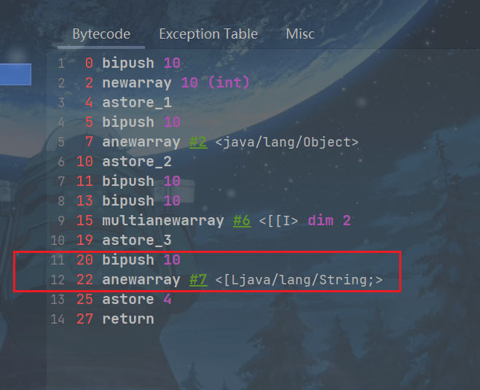Open the Exception Table tab
This screenshot has width=480, height=390.
[x=208, y=34]
